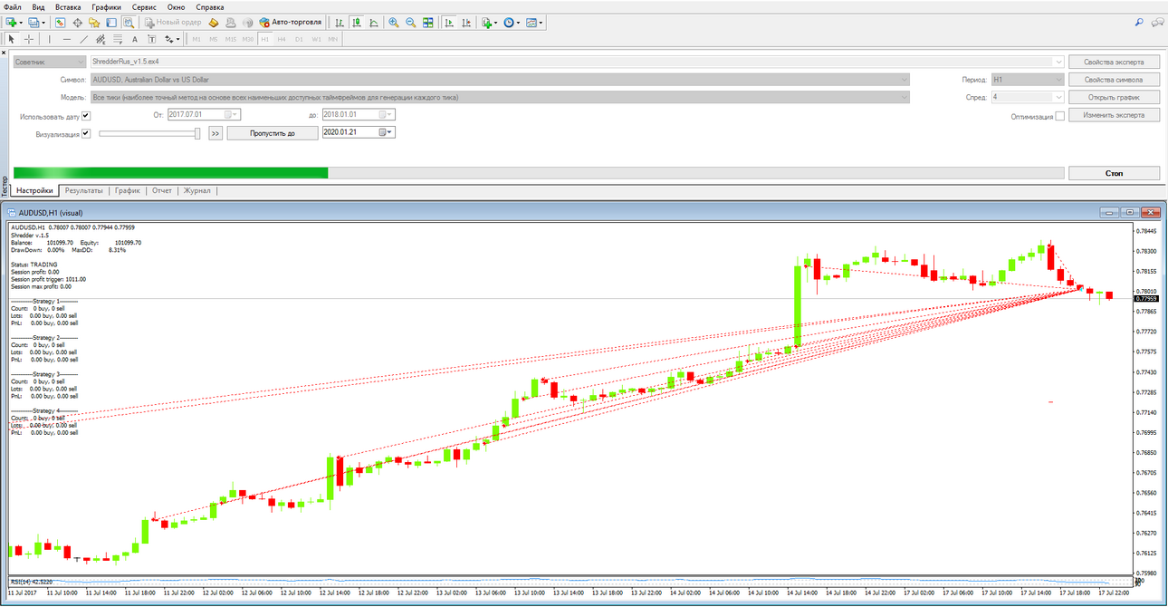Toggle the 'Авто-торговля' button
The image size is (1168, 607).
click(x=291, y=22)
